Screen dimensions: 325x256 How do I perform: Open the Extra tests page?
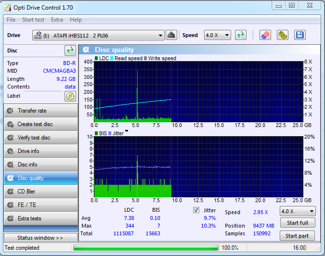coord(41,218)
